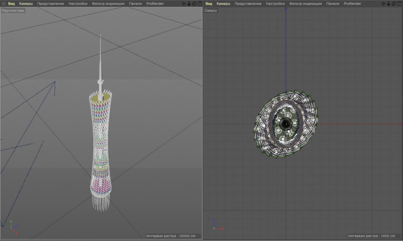Open Панели menu in the Perspective viewport

(135, 4)
